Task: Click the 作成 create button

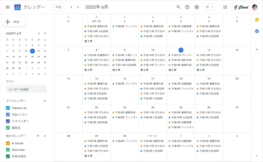Action: coord(14,22)
